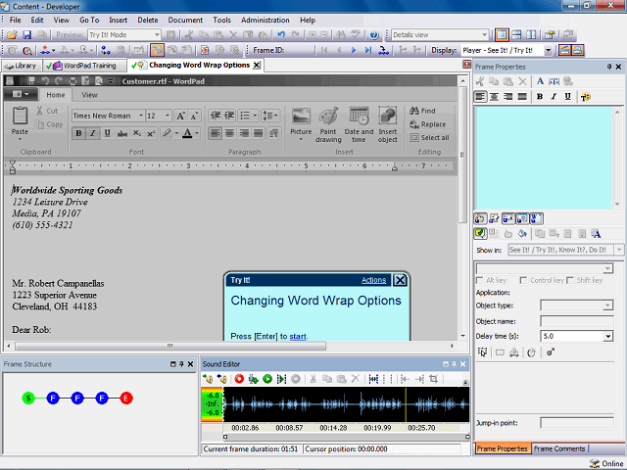Screen dimensions: 627x470
Task: Toggle WordPad Strikethrough formatting button
Action: [x=121, y=133]
